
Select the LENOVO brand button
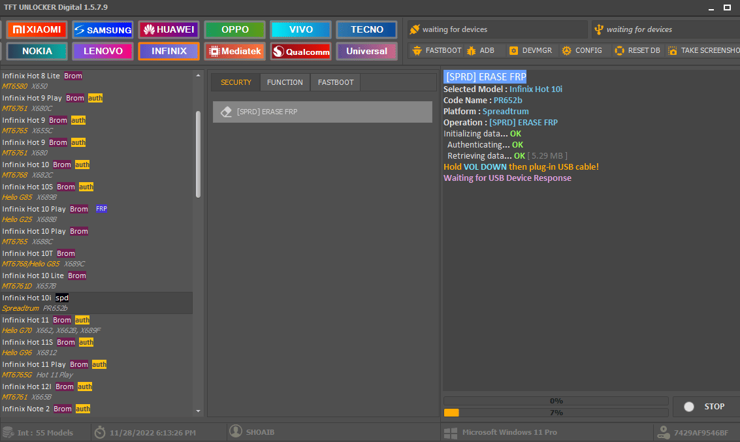(103, 51)
